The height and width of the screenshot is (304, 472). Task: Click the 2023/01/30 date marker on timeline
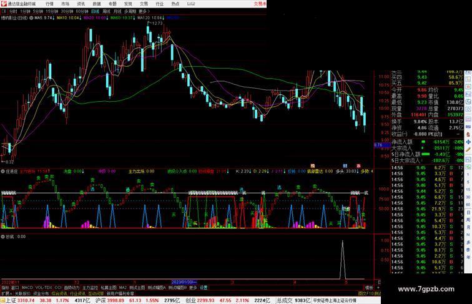(x=184, y=282)
